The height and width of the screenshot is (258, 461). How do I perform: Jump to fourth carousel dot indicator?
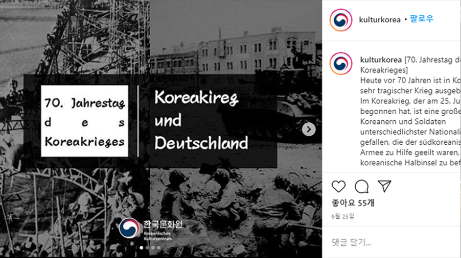coord(159,248)
